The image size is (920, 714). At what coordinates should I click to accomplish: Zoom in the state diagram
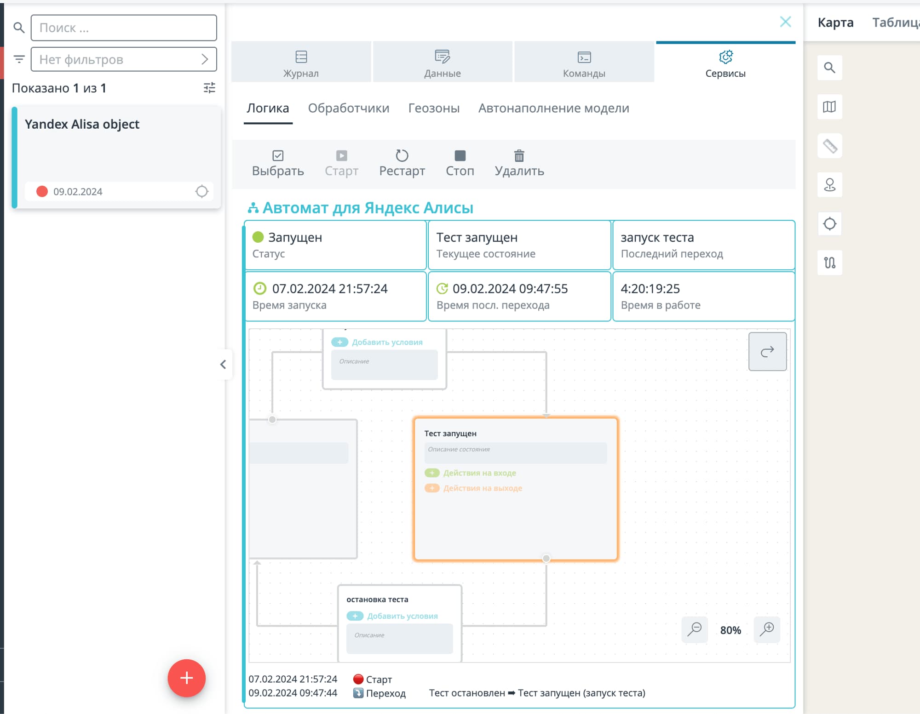[x=767, y=629]
